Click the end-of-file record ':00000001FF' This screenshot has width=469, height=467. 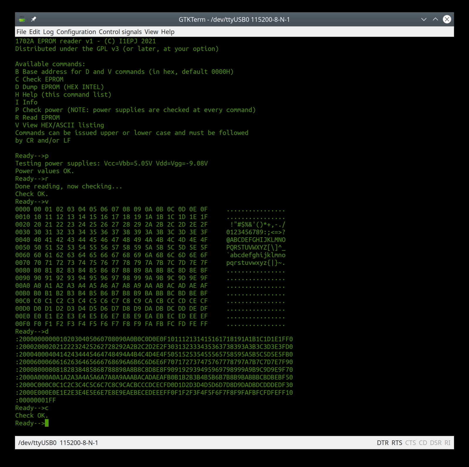35,400
